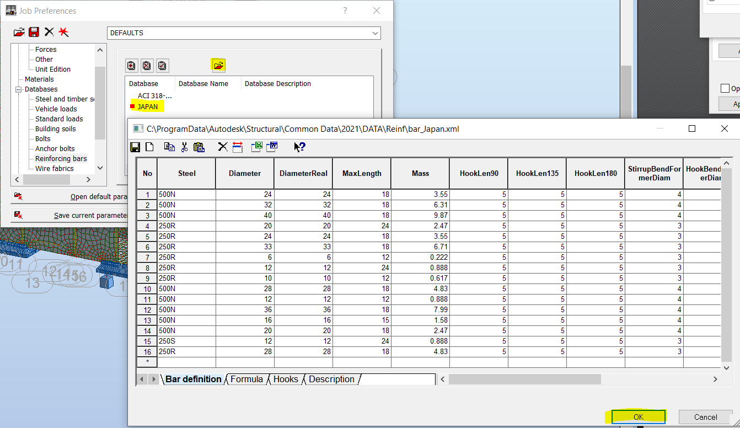This screenshot has height=428, width=740.
Task: Open another reinforcing bar database
Action: (x=218, y=65)
